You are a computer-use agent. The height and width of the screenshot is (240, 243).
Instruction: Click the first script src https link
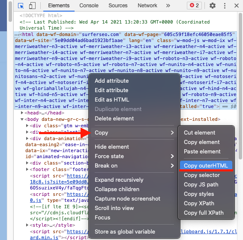[x=78, y=176]
